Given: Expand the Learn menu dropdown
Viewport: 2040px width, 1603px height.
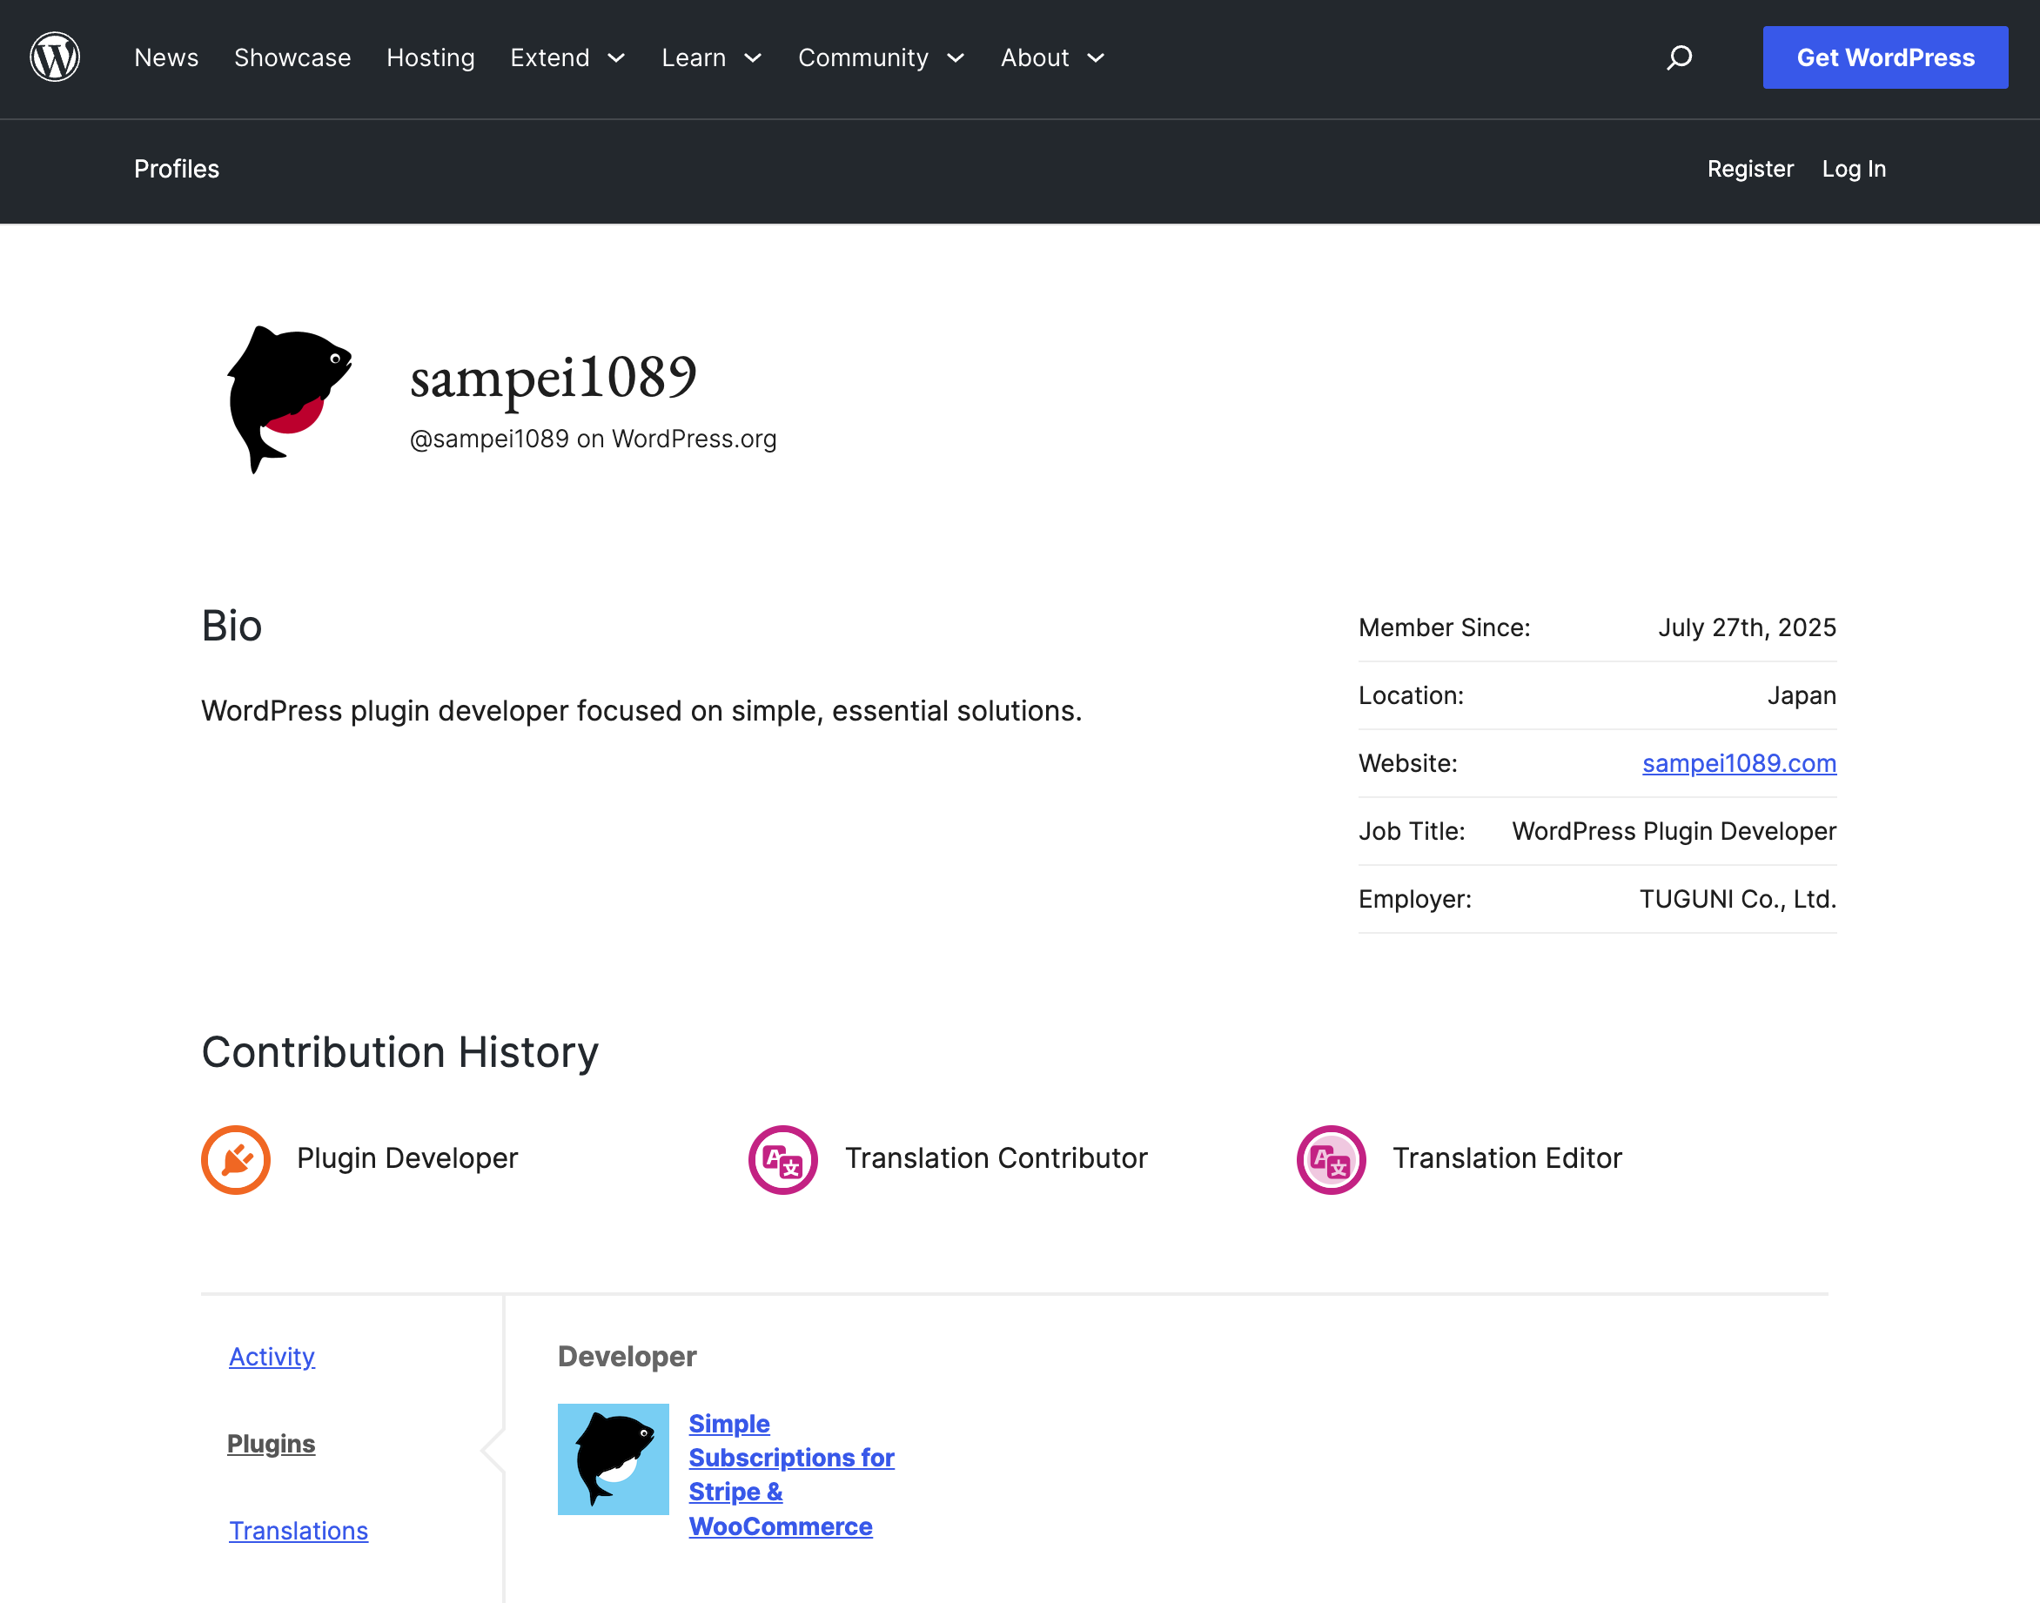Looking at the screenshot, I should tap(710, 58).
